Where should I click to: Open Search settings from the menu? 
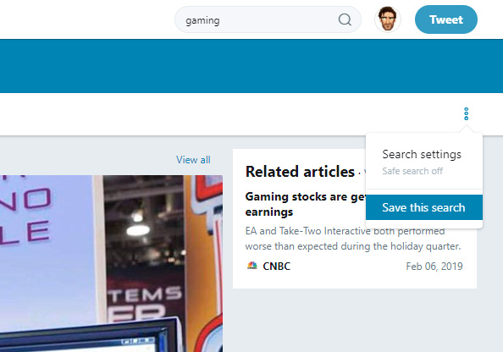pos(422,155)
